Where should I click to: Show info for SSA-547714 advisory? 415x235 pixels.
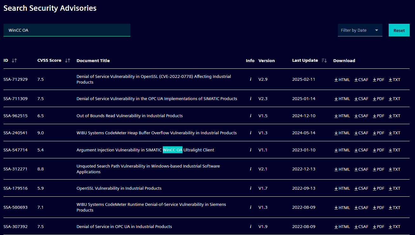250,150
